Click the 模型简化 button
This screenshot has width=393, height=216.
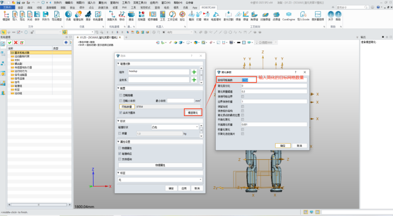(192, 112)
